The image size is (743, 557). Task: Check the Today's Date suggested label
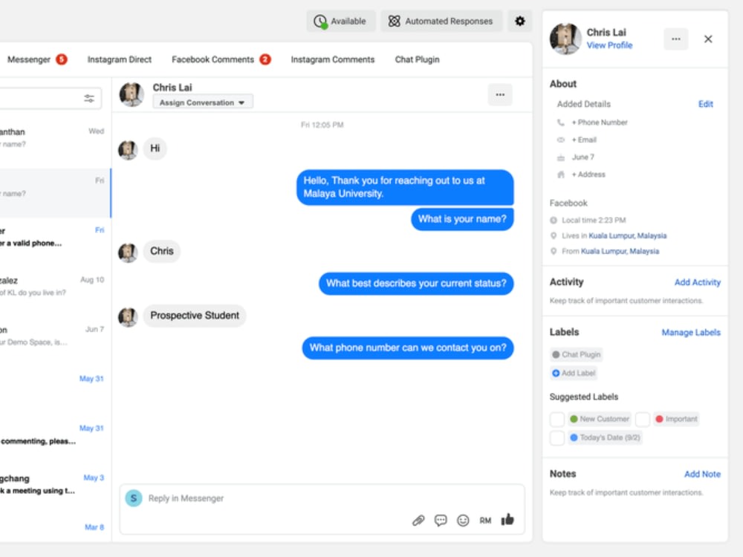(557, 437)
